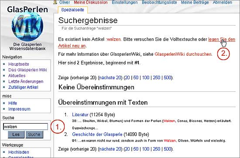Screen dimensions: 240x158
Task: Open GlasperlenWiki durchsuchen link
Action: [x=183, y=54]
